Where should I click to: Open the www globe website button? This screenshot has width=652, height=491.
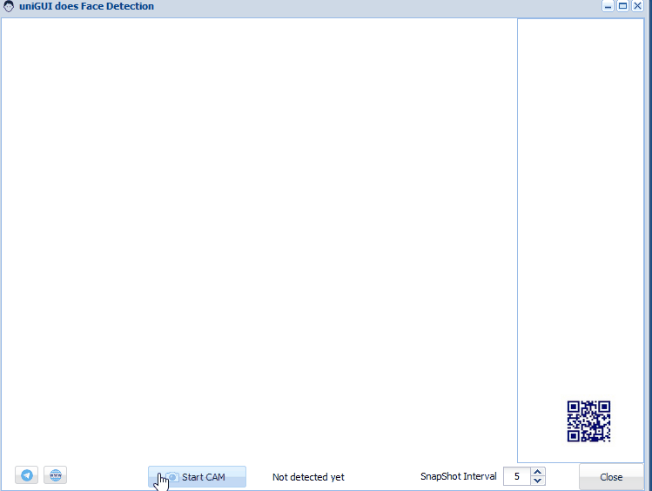[x=56, y=474]
